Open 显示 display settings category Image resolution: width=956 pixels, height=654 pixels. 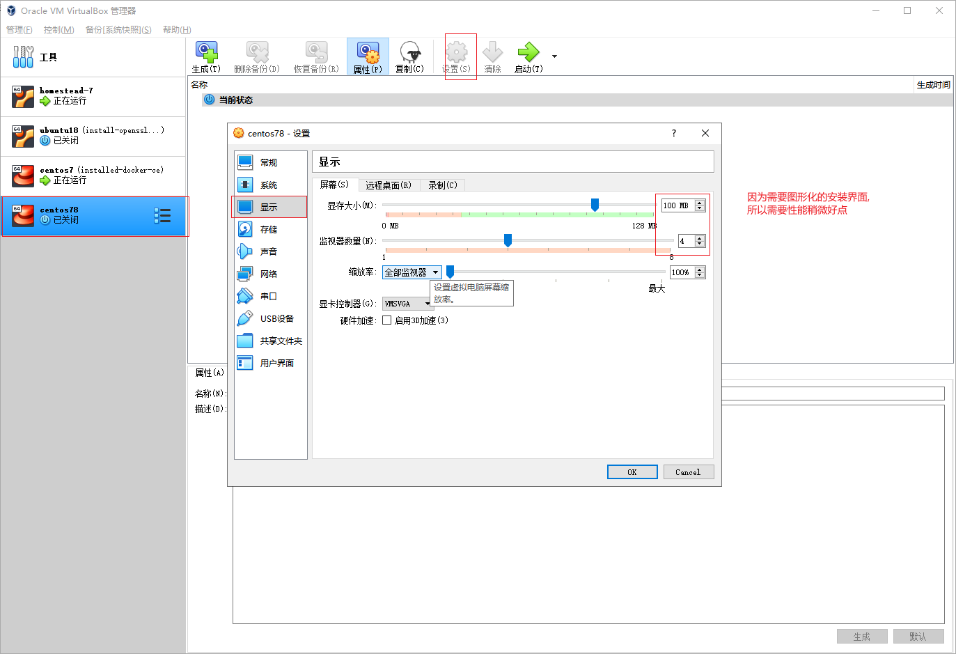(x=270, y=207)
